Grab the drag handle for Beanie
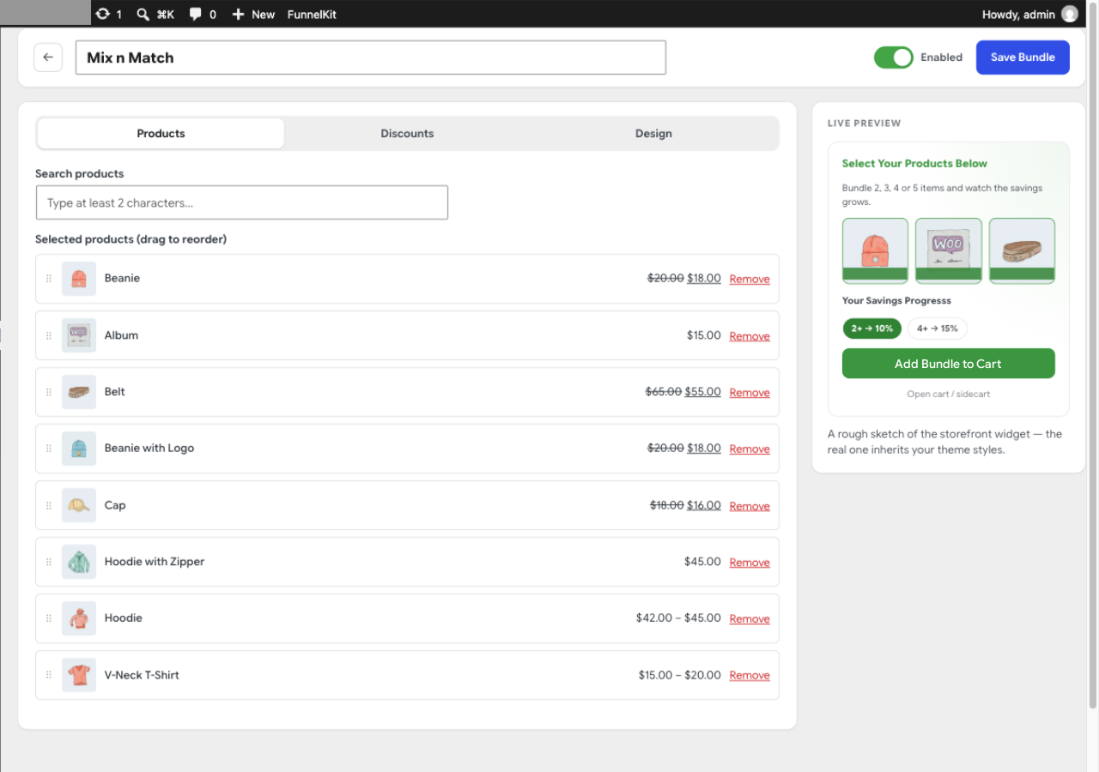1099x772 pixels. coord(48,279)
